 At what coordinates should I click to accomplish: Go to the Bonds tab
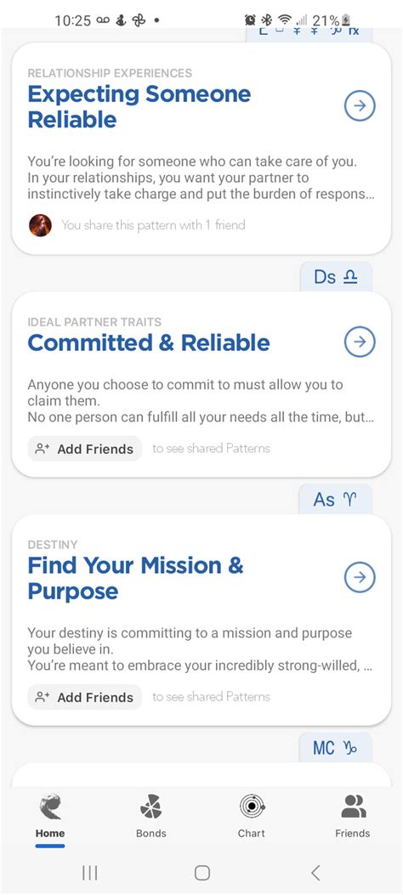tap(150, 816)
